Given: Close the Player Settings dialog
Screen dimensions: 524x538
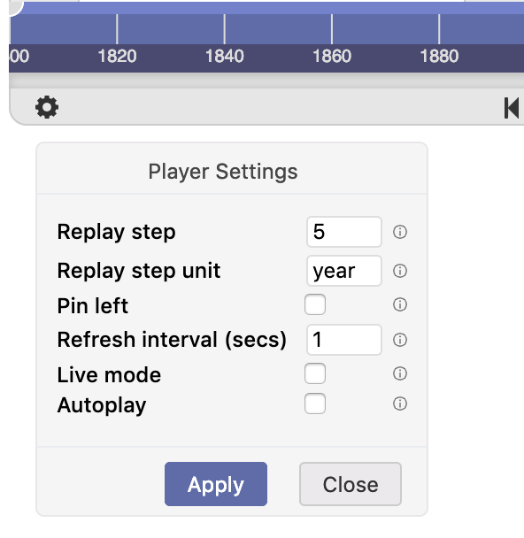Looking at the screenshot, I should click(351, 484).
